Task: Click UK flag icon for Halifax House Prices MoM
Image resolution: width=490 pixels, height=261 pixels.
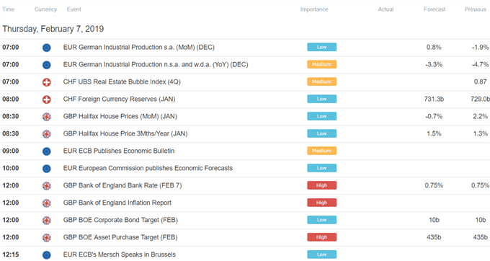Action: point(47,117)
